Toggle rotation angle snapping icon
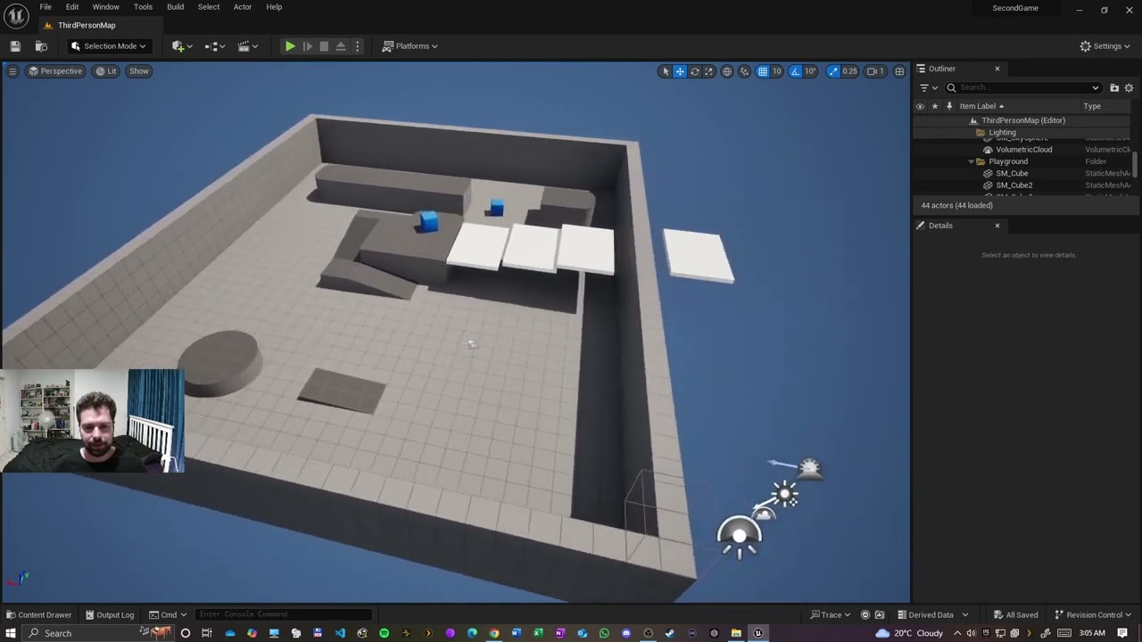Image resolution: width=1142 pixels, height=642 pixels. pyautogui.click(x=795, y=71)
